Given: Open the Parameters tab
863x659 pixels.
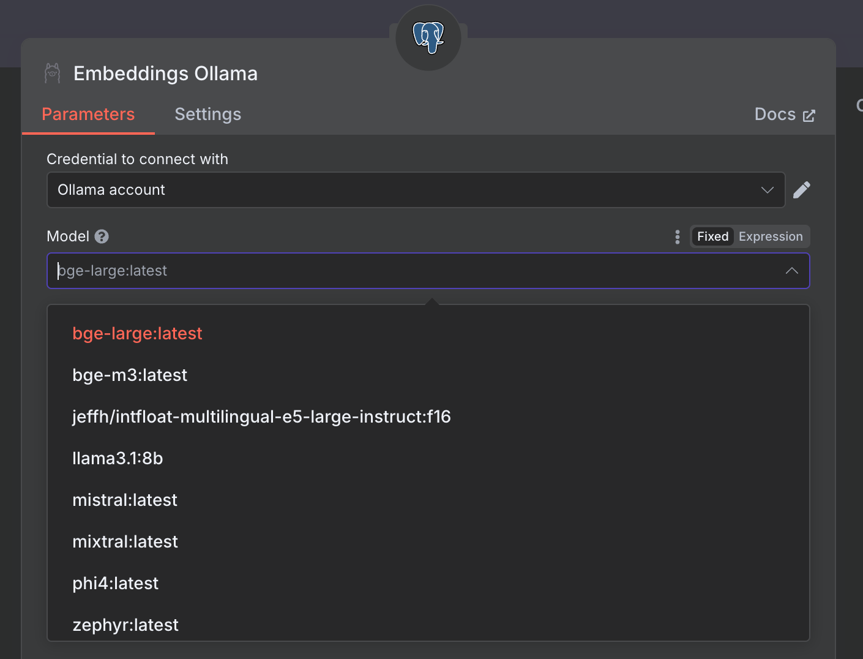Looking at the screenshot, I should tap(88, 115).
